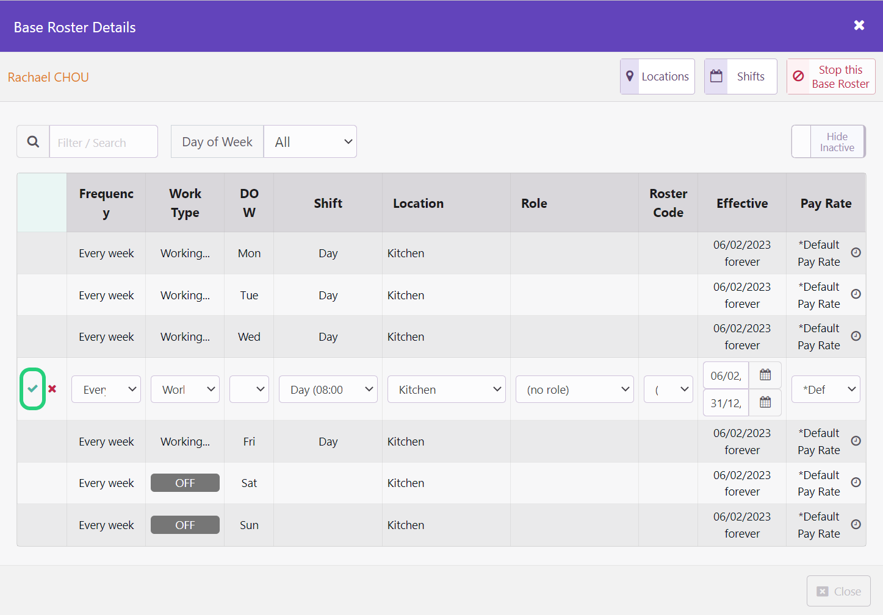Click the Fri cell in the DOW column
This screenshot has width=883, height=615.
[x=249, y=441]
